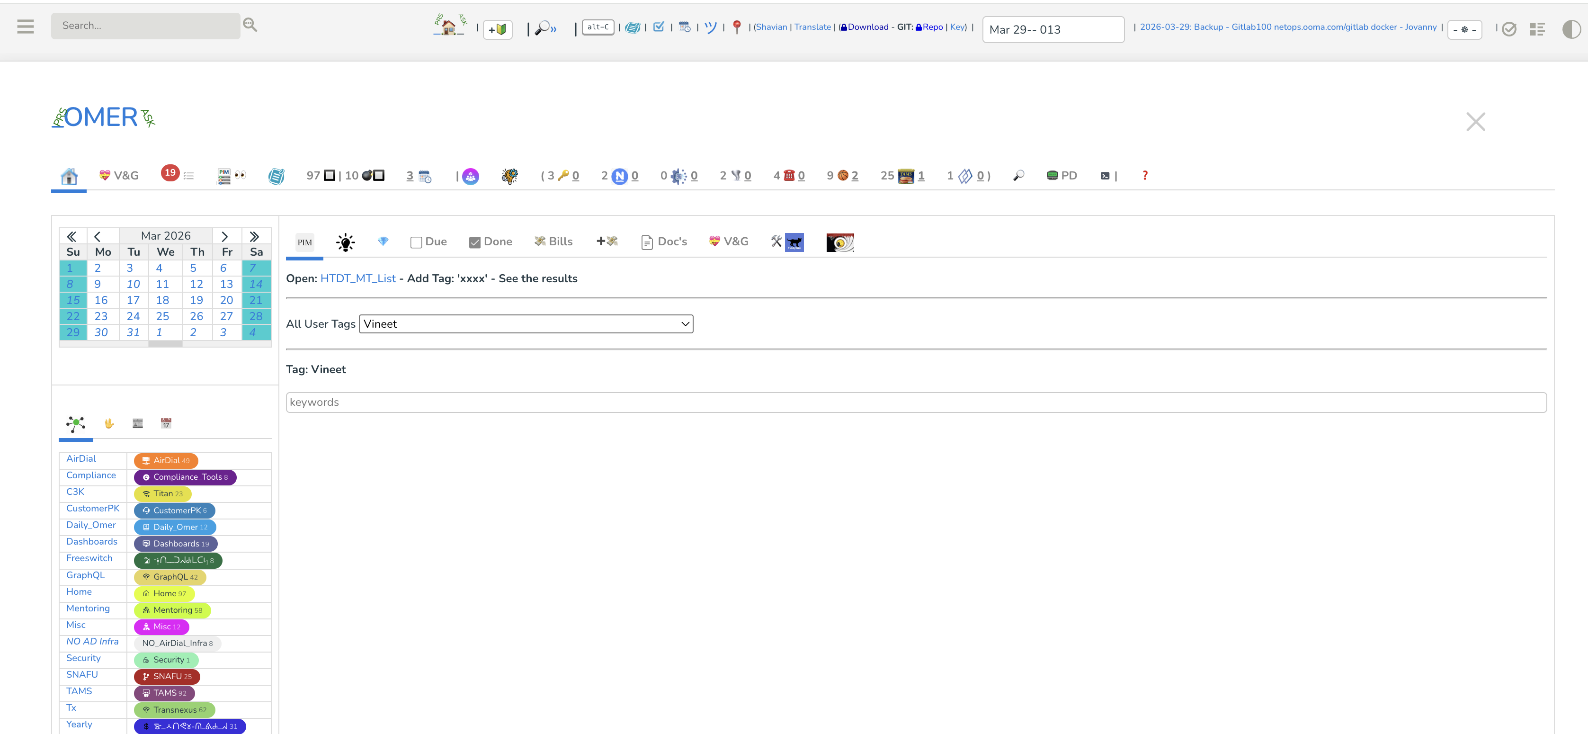
Task: Click the hamburger menu icon
Action: [x=25, y=27]
